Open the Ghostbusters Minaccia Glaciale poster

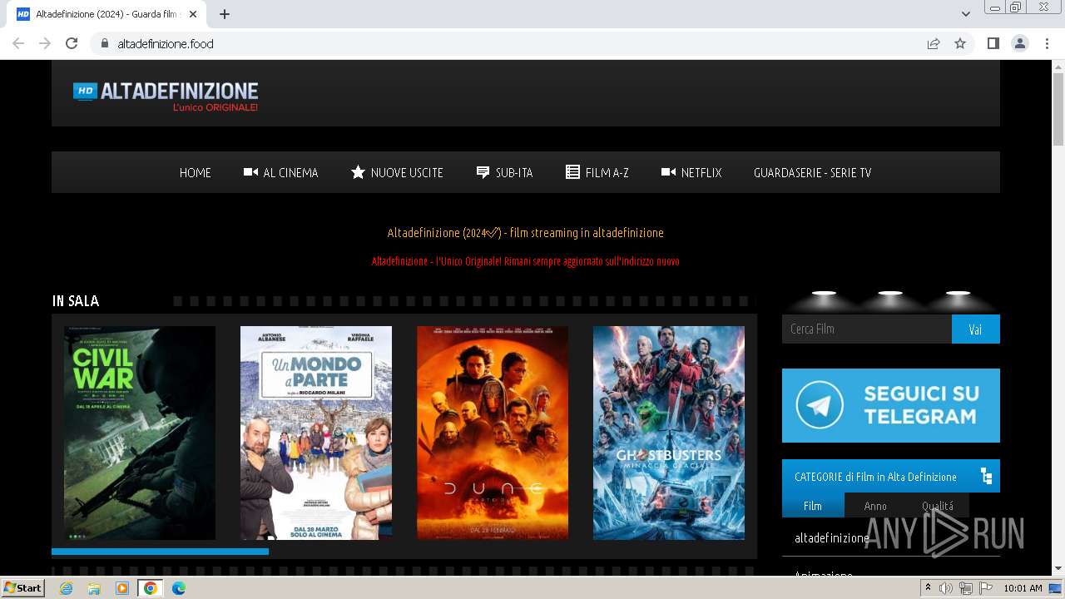tap(669, 433)
